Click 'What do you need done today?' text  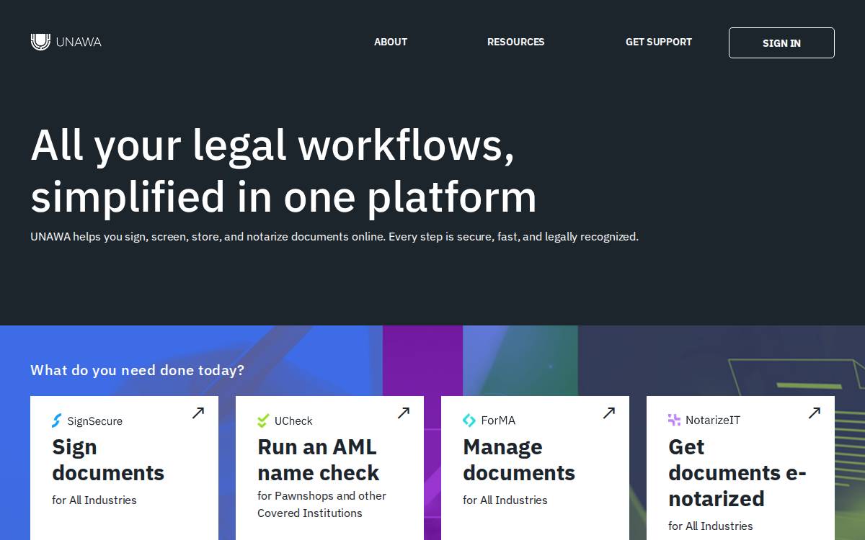pyautogui.click(x=137, y=370)
